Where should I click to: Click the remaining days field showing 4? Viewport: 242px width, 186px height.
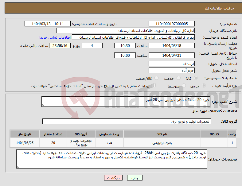[92, 45]
